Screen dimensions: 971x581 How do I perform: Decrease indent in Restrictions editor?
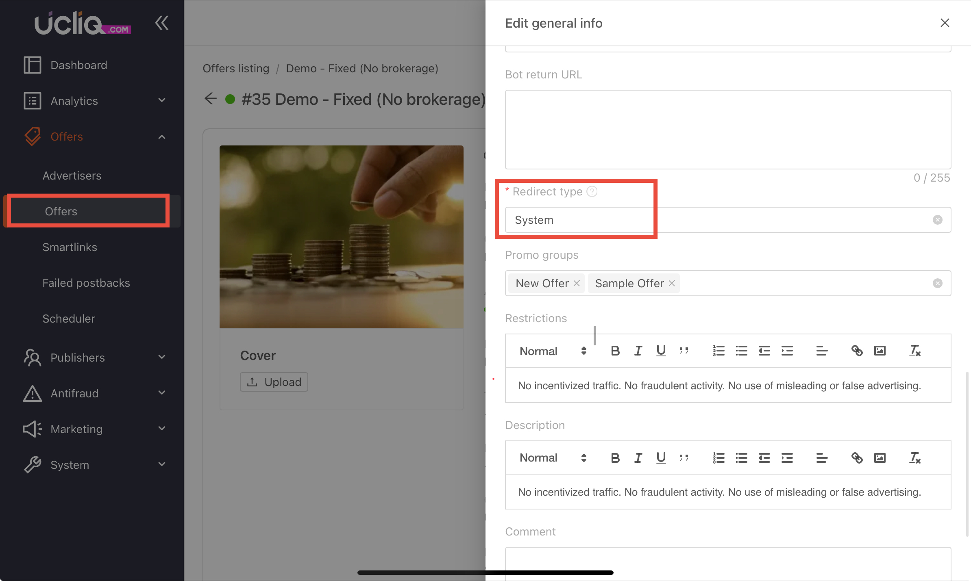point(764,351)
